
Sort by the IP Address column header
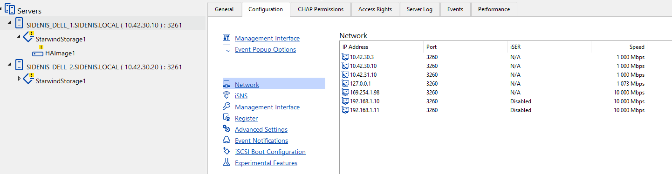point(382,47)
